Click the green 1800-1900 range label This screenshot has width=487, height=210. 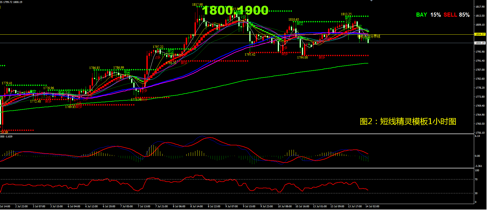(x=235, y=10)
